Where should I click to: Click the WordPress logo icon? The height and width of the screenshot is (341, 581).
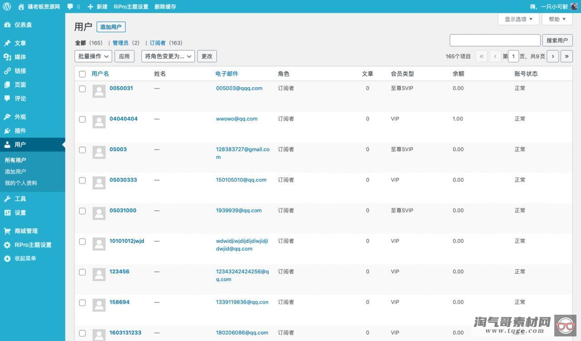[x=7, y=6]
